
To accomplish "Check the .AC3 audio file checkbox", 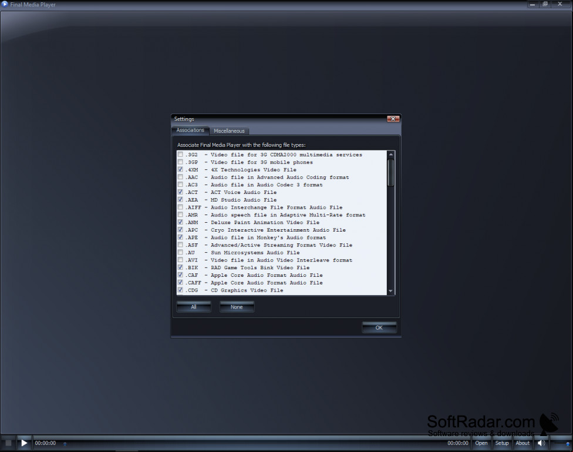I will coord(180,185).
